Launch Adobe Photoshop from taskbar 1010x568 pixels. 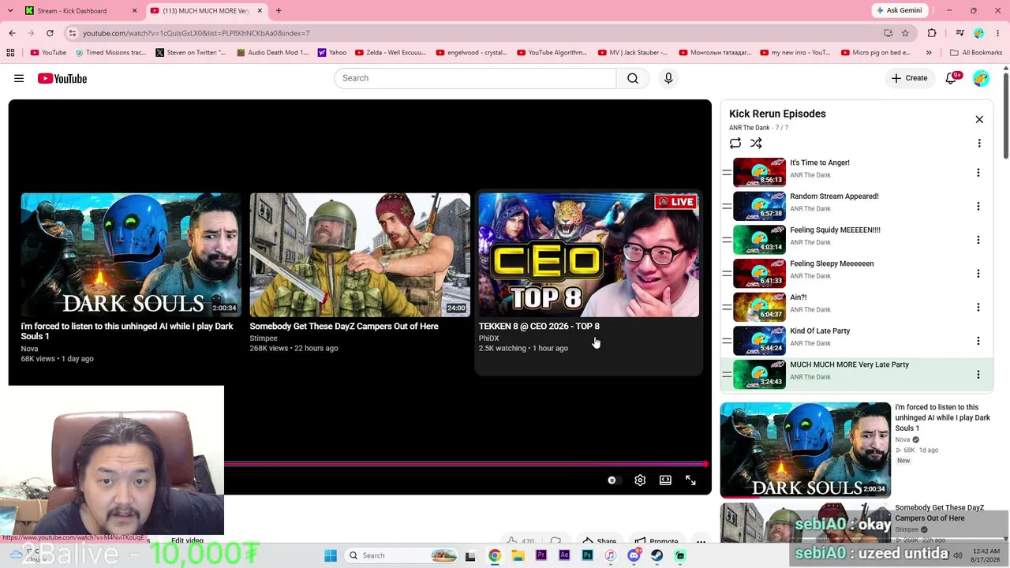(x=587, y=555)
